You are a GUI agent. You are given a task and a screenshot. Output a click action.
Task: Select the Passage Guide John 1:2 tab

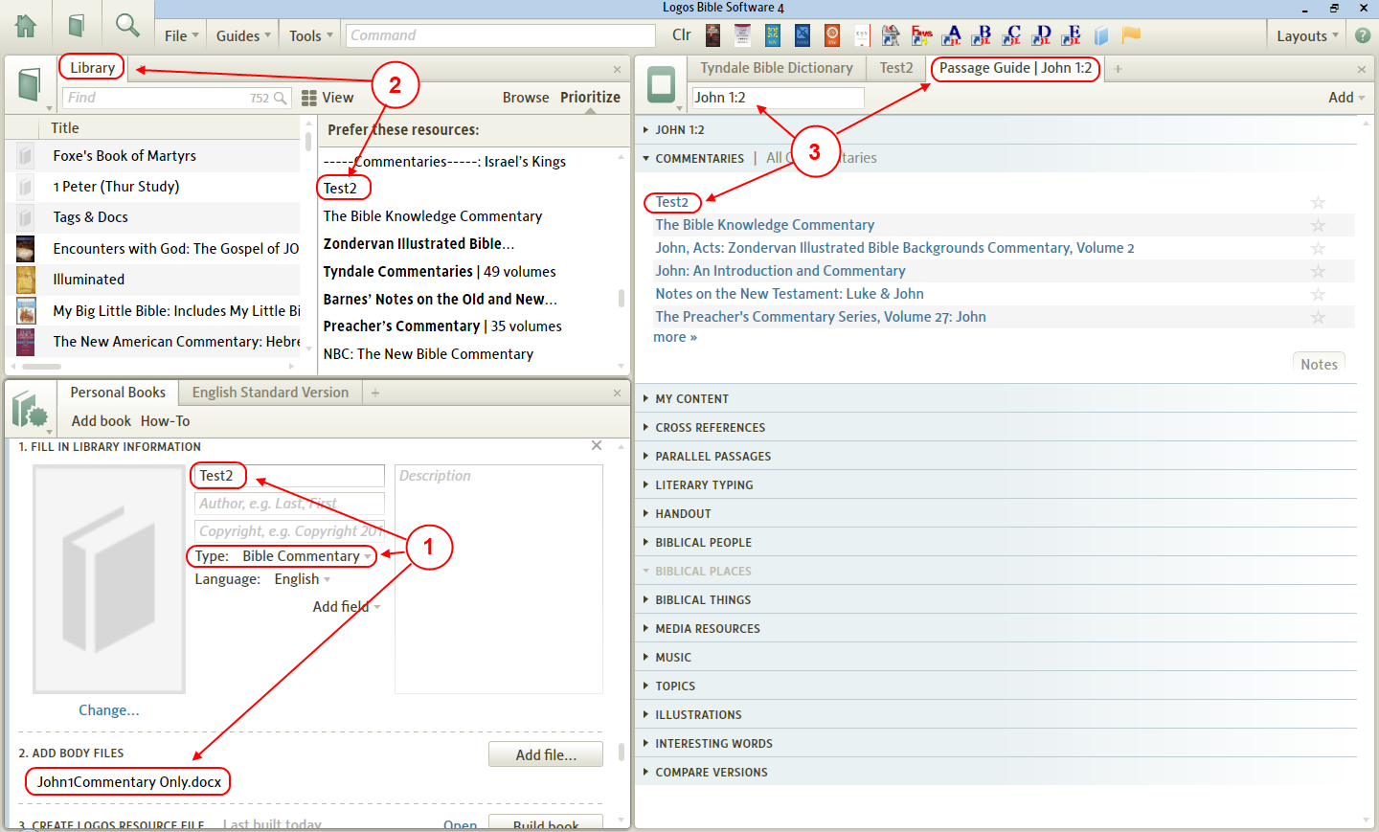pyautogui.click(x=1015, y=68)
